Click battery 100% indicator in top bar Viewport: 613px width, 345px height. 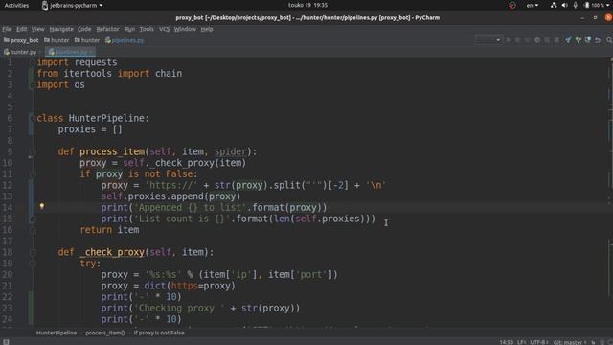pos(597,5)
